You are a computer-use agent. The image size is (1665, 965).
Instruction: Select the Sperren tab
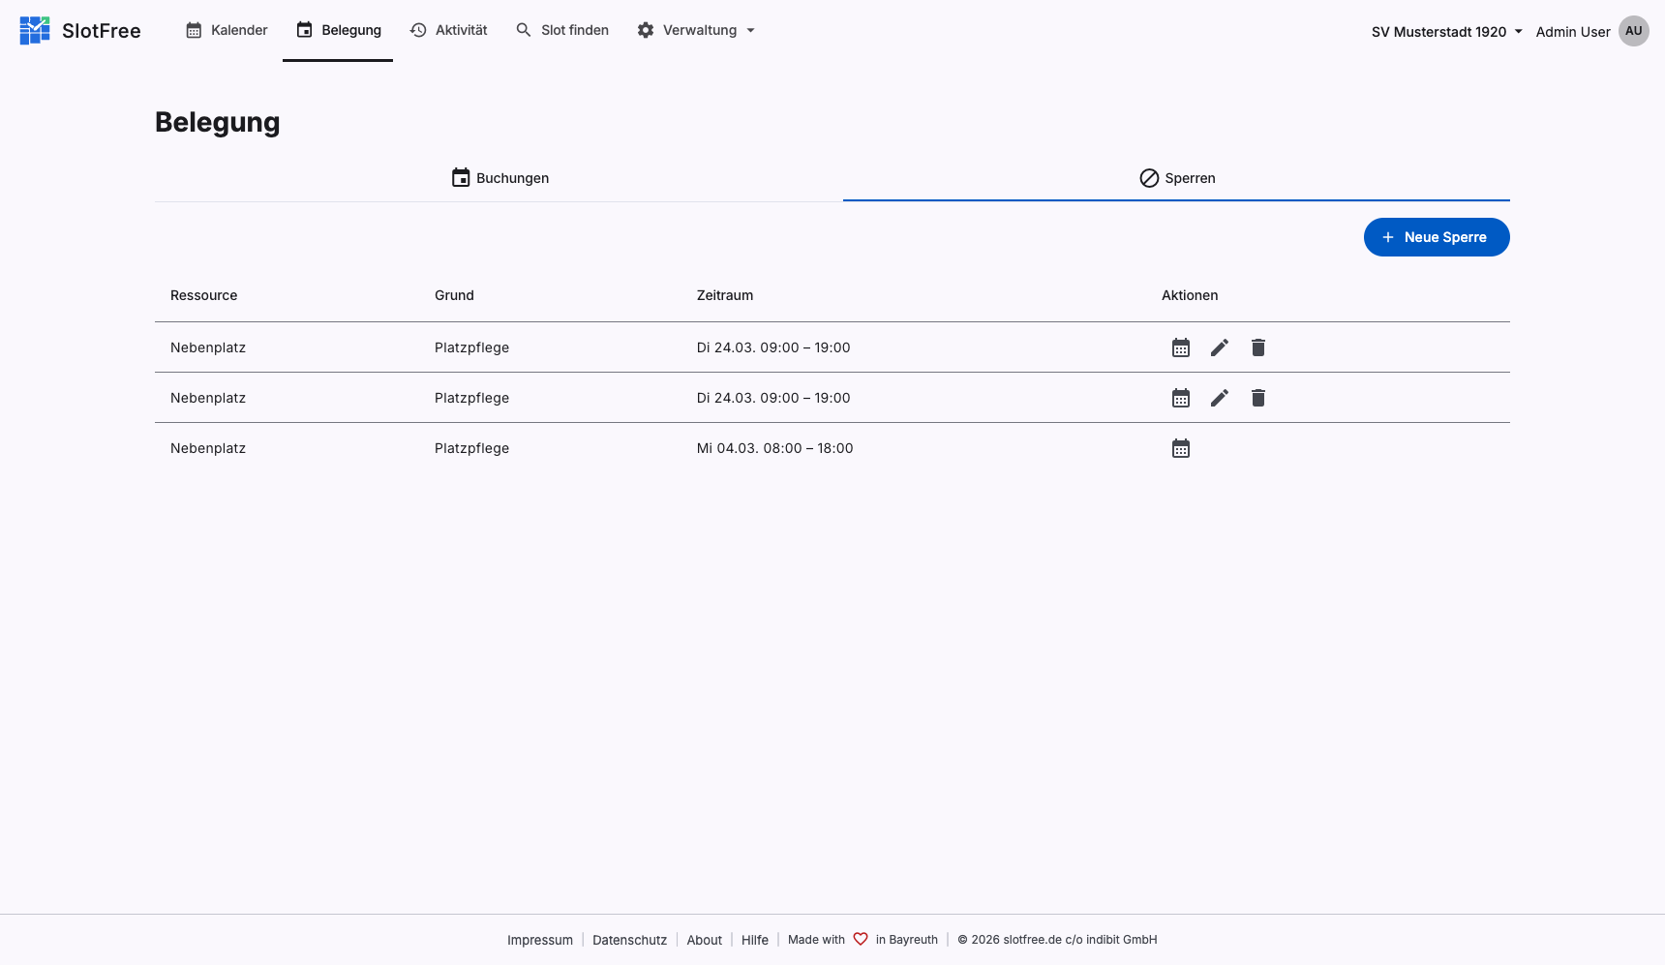click(x=1176, y=178)
